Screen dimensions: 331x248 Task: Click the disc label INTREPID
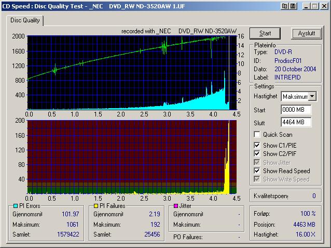point(287,77)
